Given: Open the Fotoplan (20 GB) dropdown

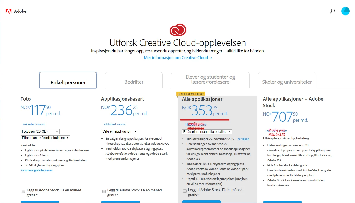Looking at the screenshot, I should click(x=40, y=131).
